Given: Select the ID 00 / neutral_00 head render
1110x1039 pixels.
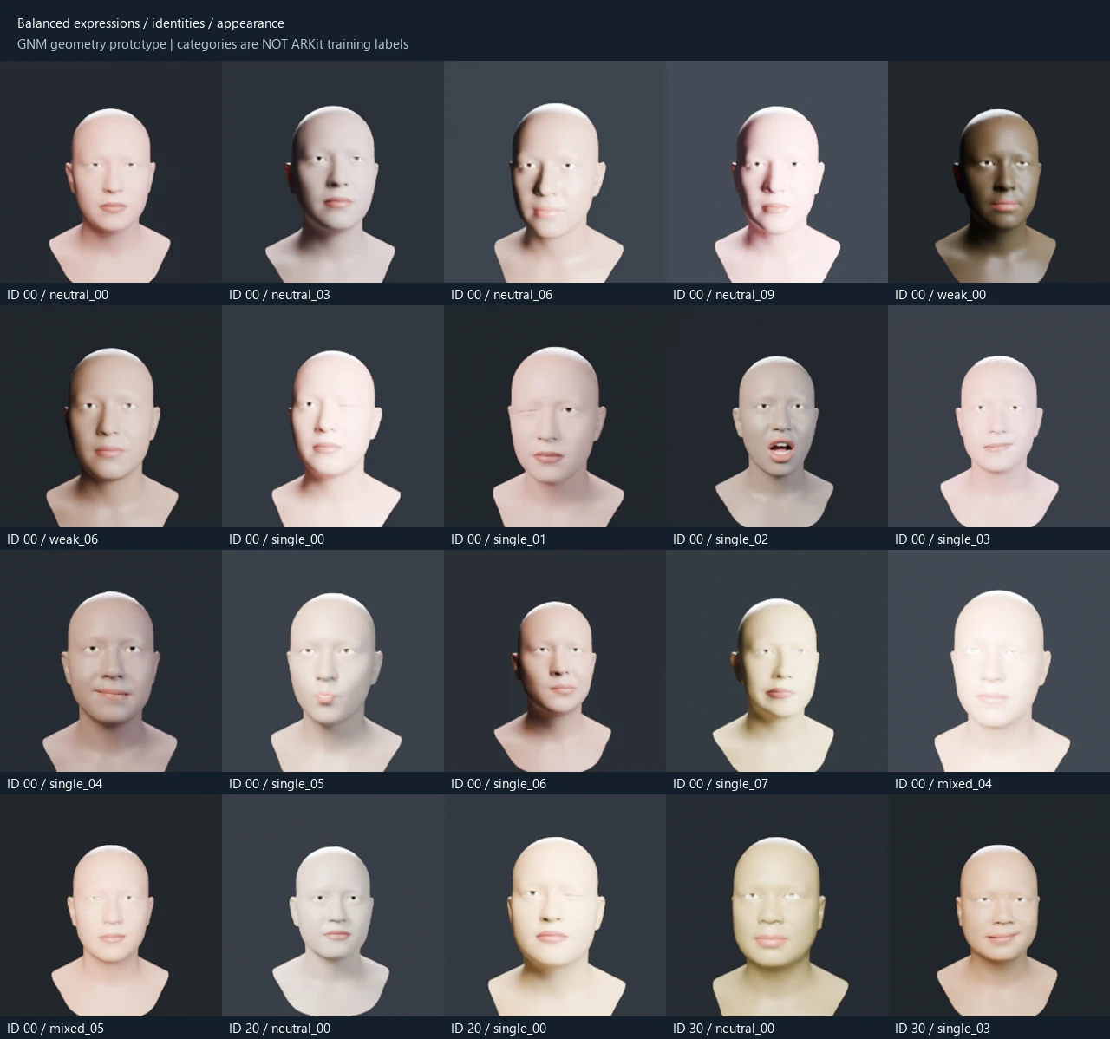Looking at the screenshot, I should [x=111, y=172].
